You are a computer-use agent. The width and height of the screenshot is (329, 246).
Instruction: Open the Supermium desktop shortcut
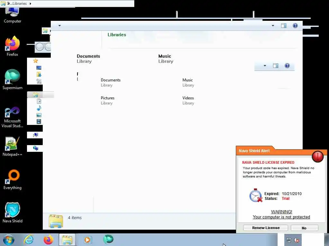pyautogui.click(x=13, y=79)
